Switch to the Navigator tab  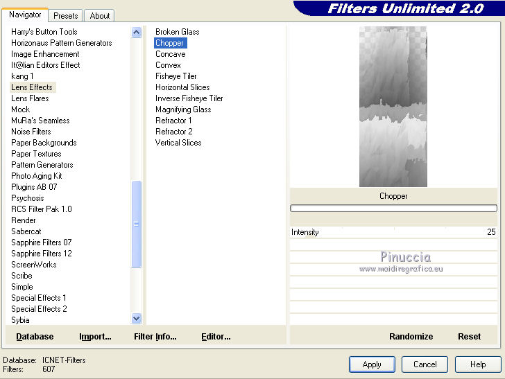click(x=25, y=15)
